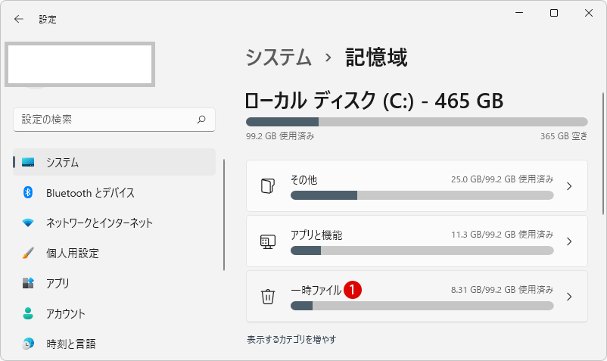The height and width of the screenshot is (361, 607).
Task: Select the Bluetooth とデバイス menu item
Action: point(114,192)
